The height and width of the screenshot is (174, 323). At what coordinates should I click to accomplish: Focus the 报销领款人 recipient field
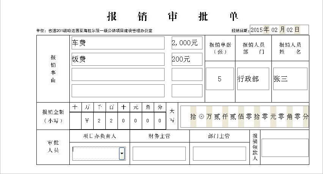tap(285, 148)
